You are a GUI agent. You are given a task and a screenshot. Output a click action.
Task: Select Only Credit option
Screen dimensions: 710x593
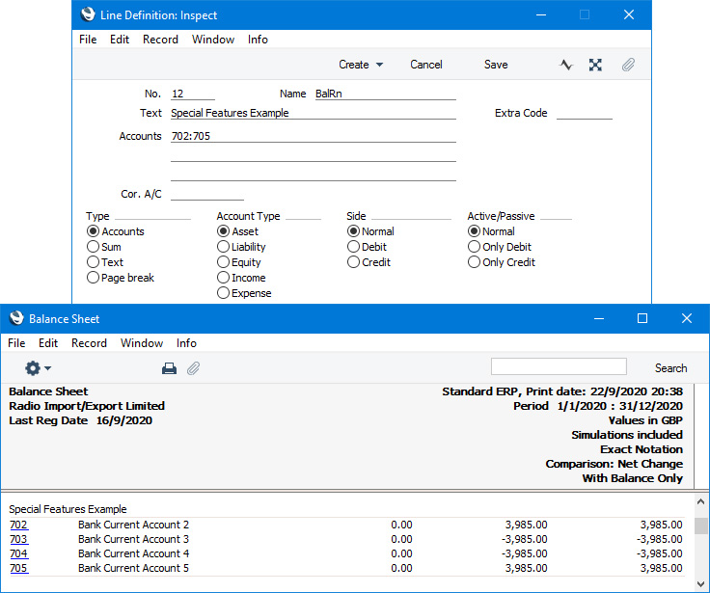pos(474,262)
